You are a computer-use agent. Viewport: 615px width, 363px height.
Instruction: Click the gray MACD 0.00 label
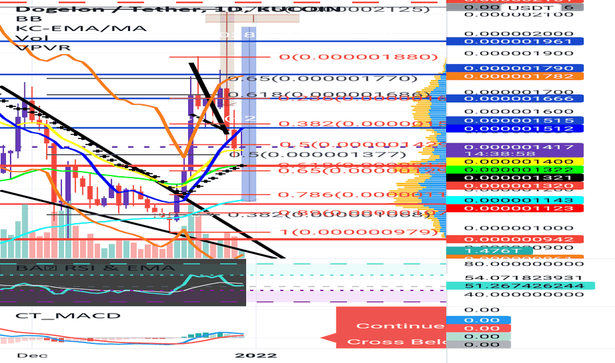click(x=478, y=345)
